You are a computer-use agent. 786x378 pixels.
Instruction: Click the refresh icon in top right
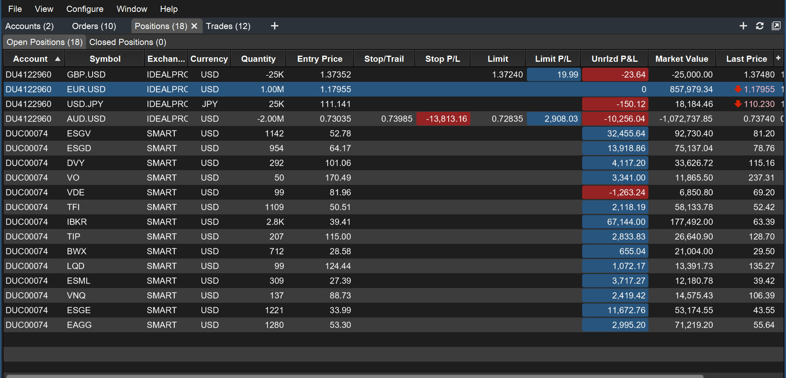click(760, 26)
